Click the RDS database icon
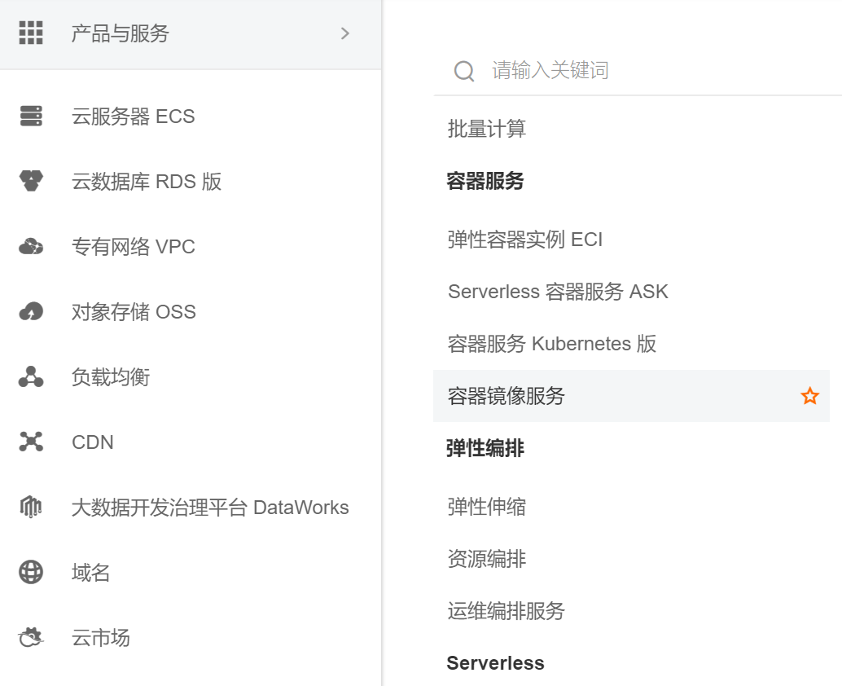The width and height of the screenshot is (842, 686). coord(31,181)
